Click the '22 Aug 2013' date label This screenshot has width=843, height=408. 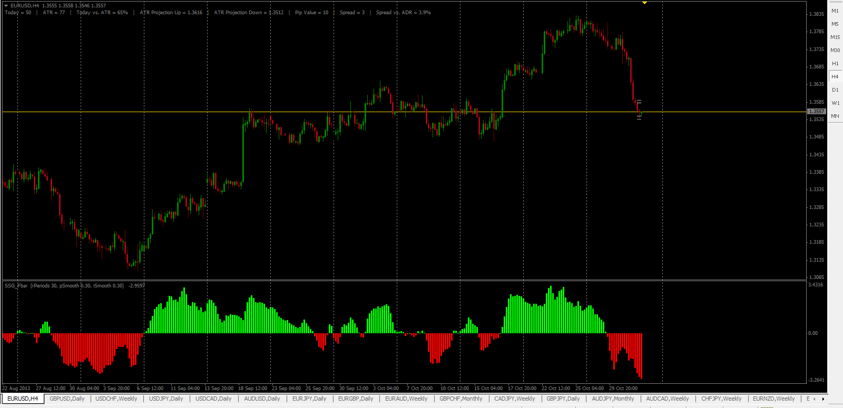point(16,389)
